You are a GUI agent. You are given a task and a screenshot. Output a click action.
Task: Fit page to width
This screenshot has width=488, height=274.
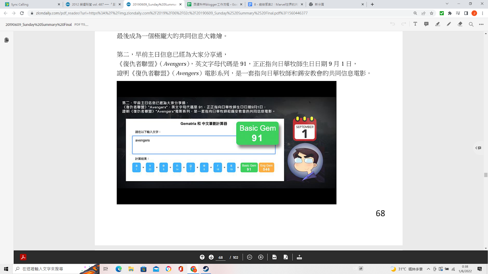click(x=274, y=257)
